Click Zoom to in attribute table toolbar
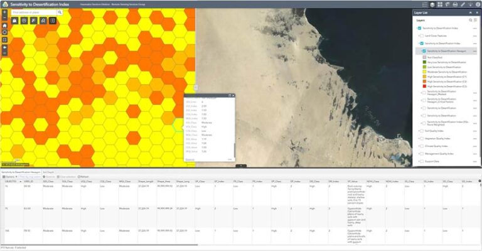 click(x=49, y=177)
